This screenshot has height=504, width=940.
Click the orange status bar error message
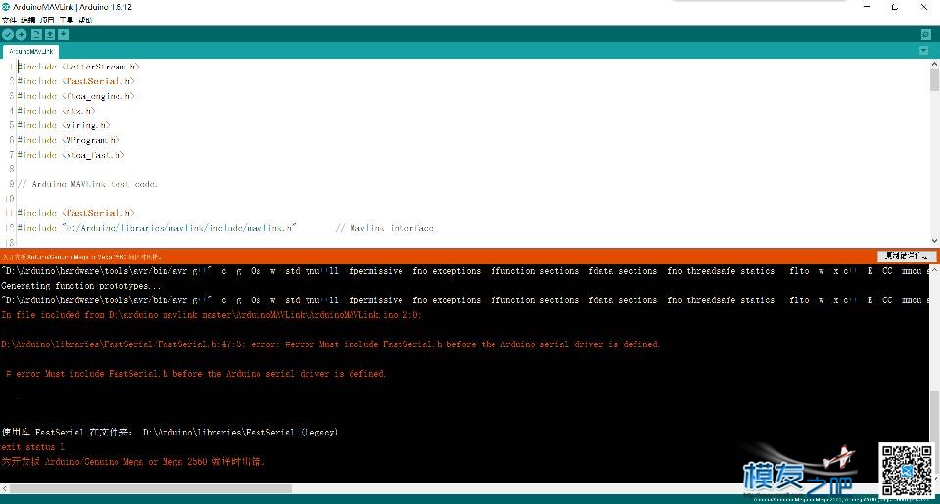point(81,257)
